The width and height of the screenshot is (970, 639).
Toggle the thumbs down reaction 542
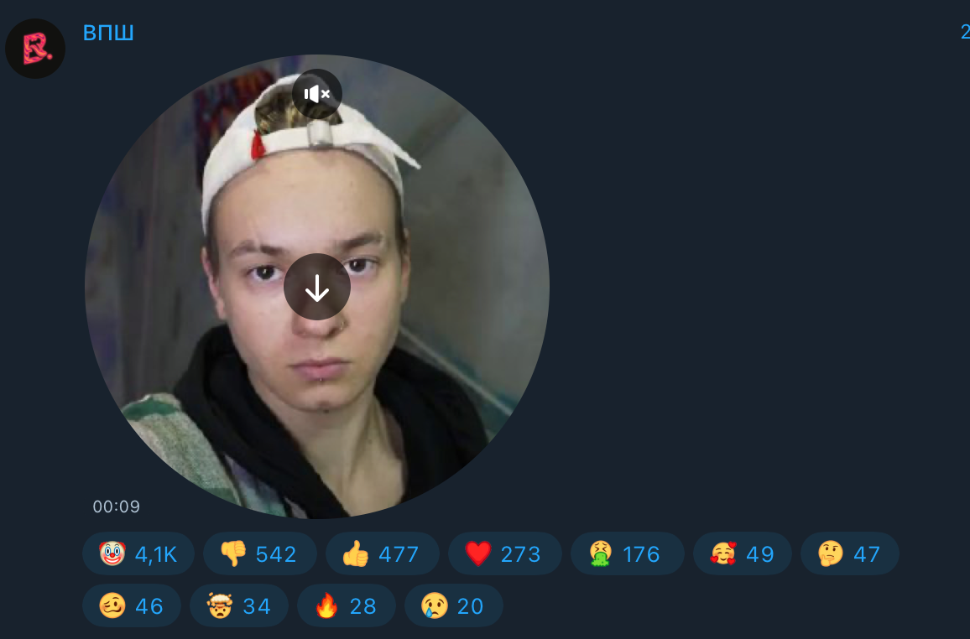260,553
